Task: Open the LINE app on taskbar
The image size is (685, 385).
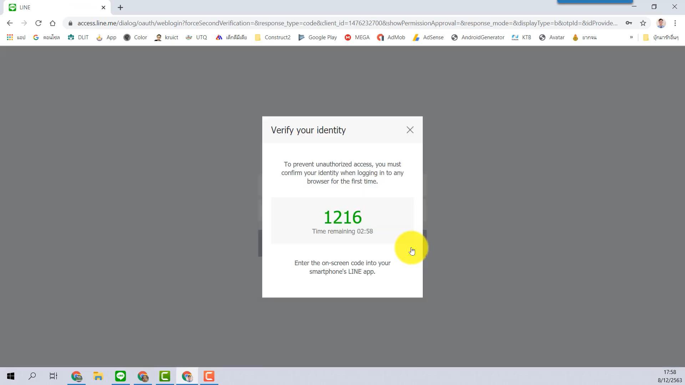Action: pos(121,376)
